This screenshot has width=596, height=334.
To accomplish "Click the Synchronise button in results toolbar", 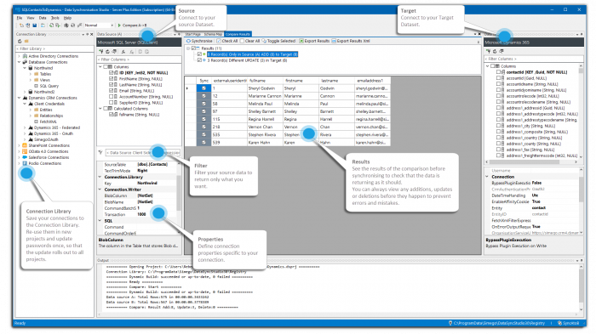I will (x=199, y=41).
